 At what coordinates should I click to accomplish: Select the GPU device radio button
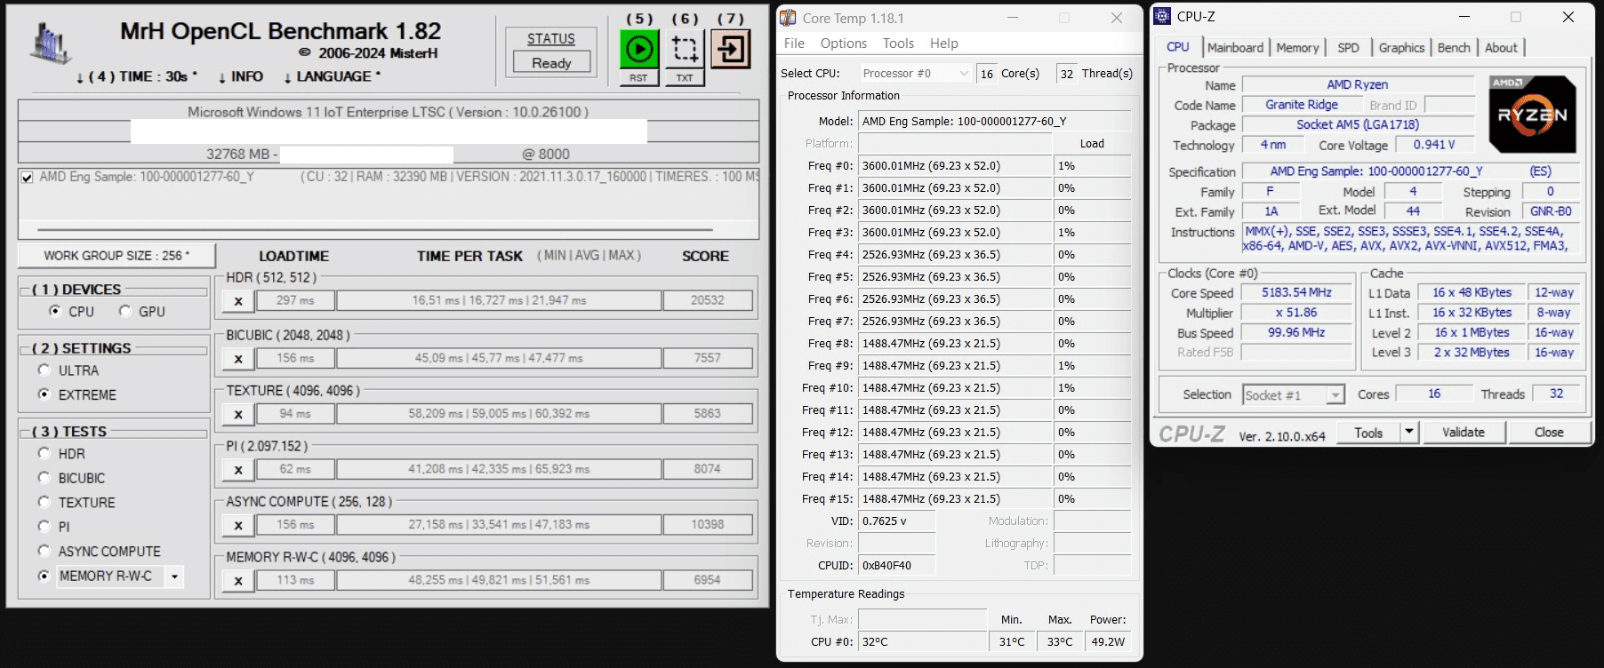click(x=125, y=311)
